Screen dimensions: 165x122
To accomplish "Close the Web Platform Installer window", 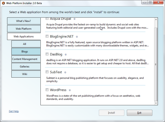I will tap(158, 2).
